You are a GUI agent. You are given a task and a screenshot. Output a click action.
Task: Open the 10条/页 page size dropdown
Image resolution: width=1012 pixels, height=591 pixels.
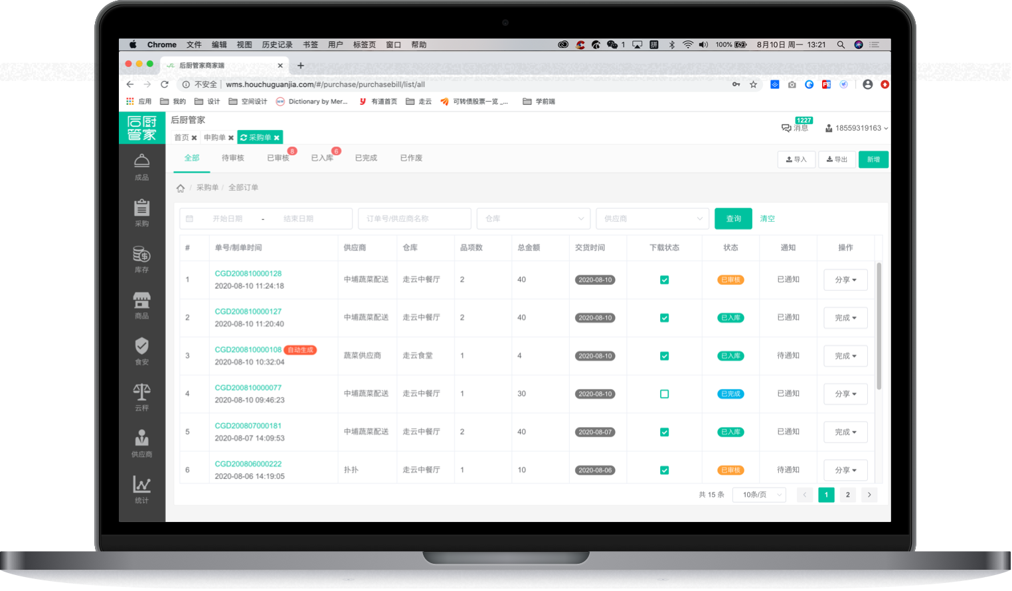pyautogui.click(x=759, y=495)
